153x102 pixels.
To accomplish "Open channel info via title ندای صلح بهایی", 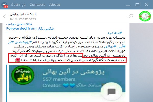I will 23,14.
